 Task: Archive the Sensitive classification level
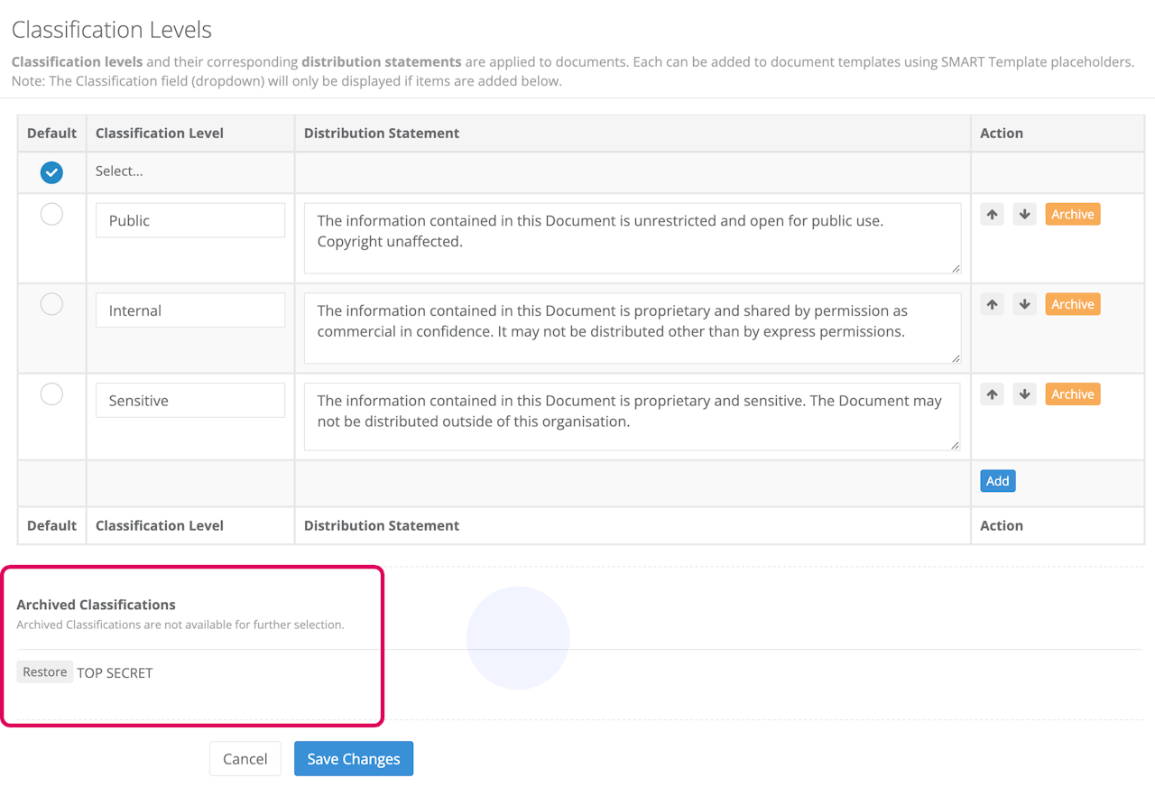click(1072, 394)
